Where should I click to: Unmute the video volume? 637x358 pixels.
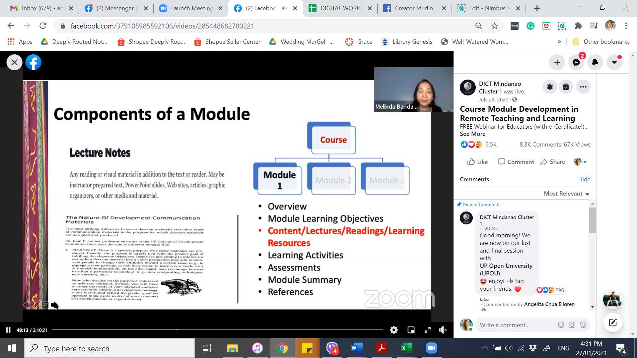tap(443, 330)
